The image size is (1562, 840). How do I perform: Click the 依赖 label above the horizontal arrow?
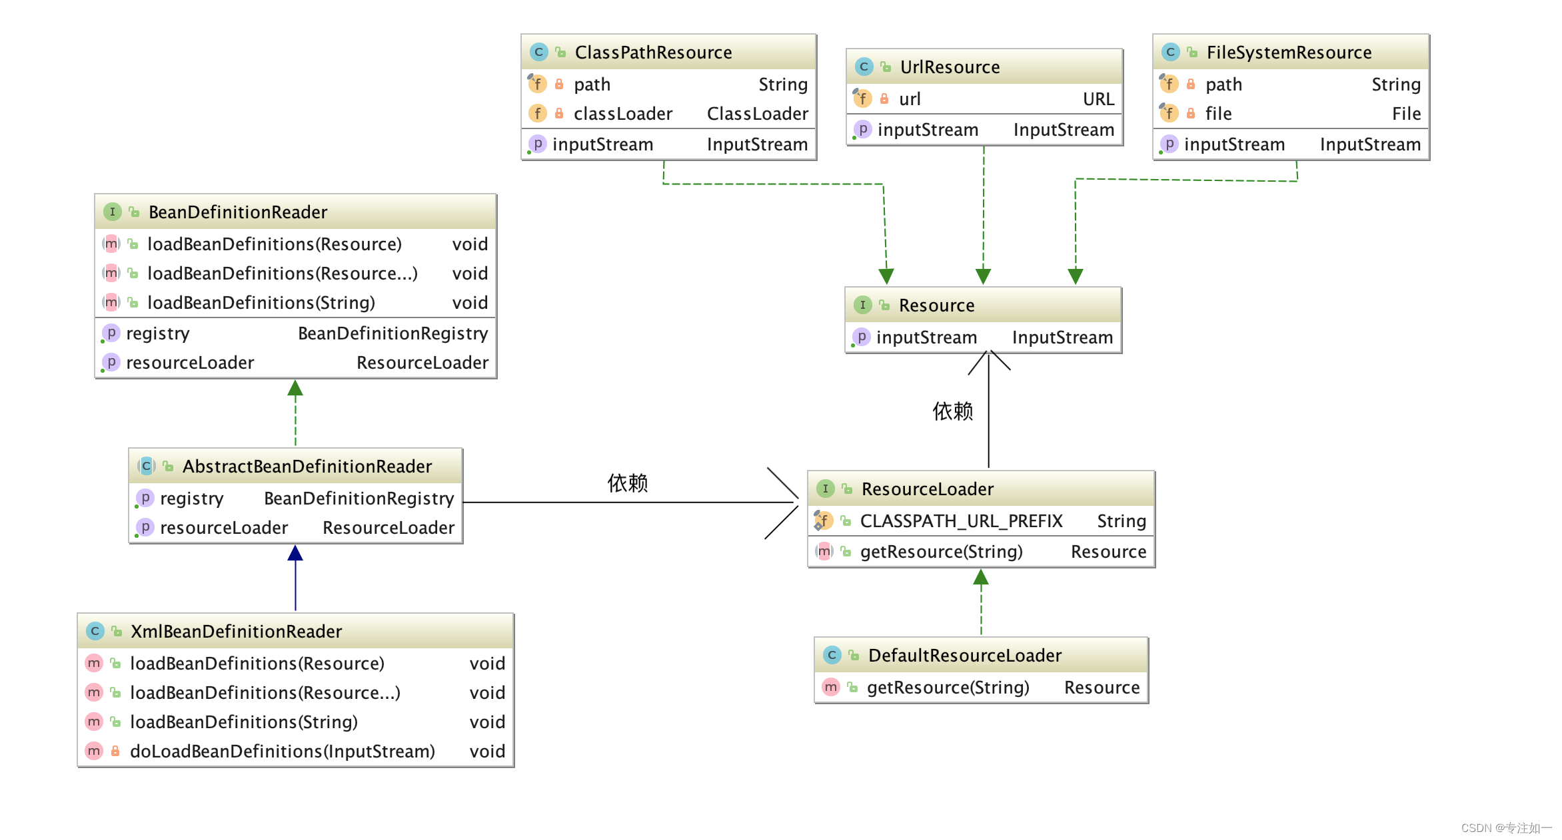pos(627,483)
